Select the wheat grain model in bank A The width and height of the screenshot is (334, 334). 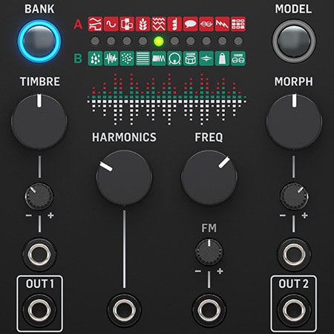143,24
